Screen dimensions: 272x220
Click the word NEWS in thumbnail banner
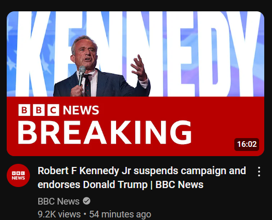click(x=81, y=110)
